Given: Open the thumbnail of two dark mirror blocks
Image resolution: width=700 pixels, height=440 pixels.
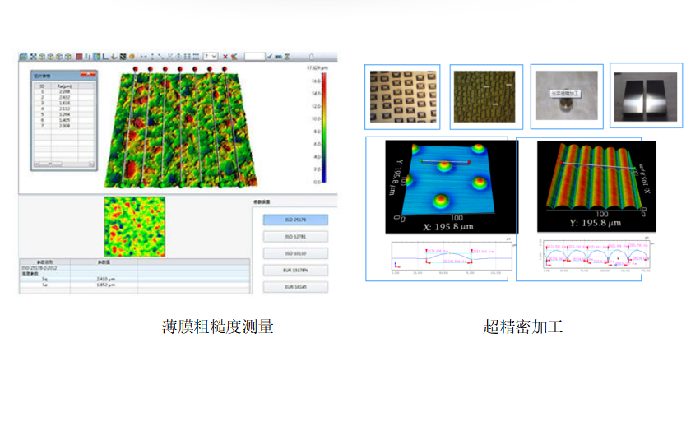Looking at the screenshot, I should click(646, 95).
